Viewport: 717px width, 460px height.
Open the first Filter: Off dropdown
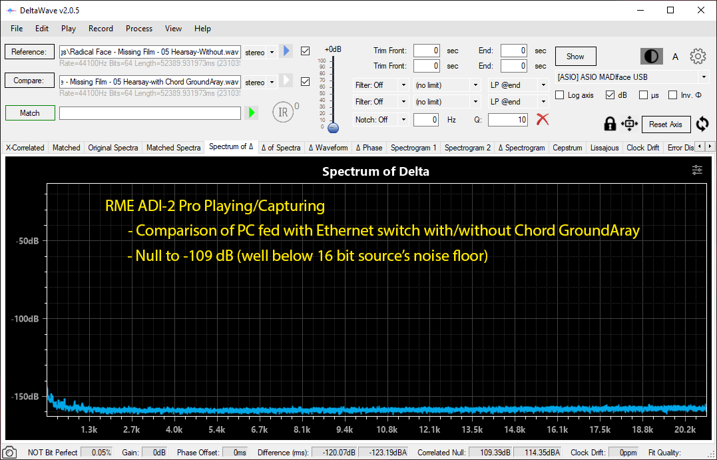pos(380,85)
